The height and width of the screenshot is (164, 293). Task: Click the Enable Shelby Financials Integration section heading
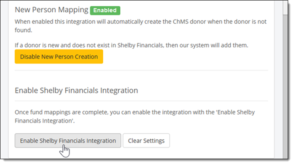point(76,90)
